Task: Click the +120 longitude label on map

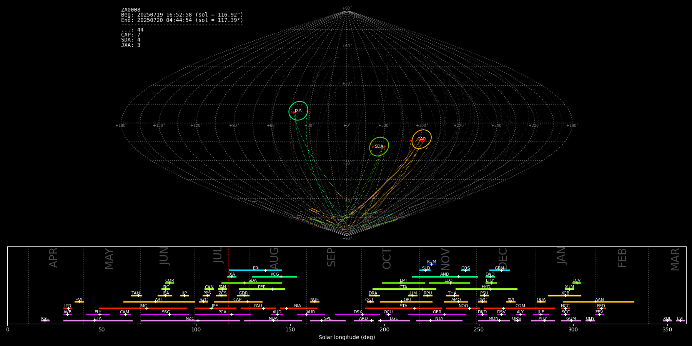Action: pyautogui.click(x=195, y=126)
